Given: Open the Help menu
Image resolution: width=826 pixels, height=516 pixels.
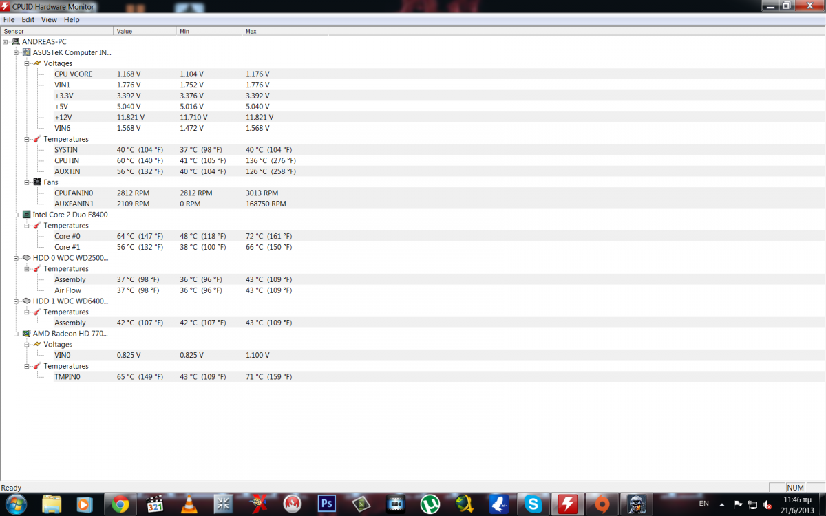Looking at the screenshot, I should pyautogui.click(x=72, y=20).
